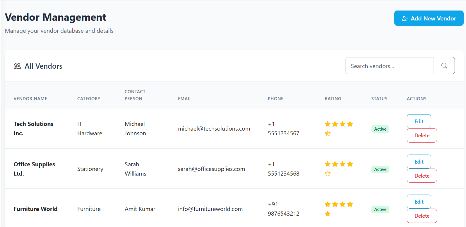Delete the Office Supplies Ltd. vendor

(422, 176)
